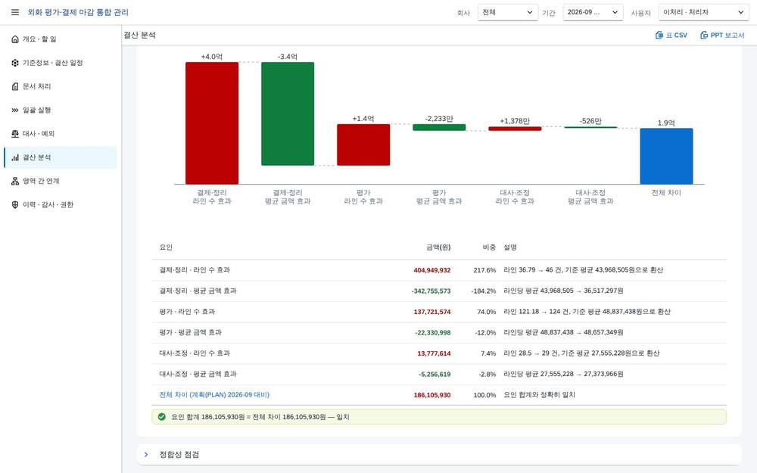Image resolution: width=757 pixels, height=473 pixels.
Task: Select the 대사·조정 · 평균 금액 효과 row
Action: coord(439,374)
